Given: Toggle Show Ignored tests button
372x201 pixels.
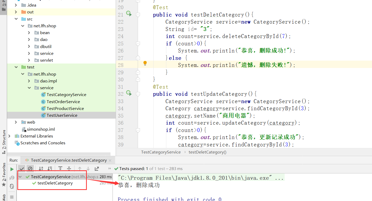Looking at the screenshot, I should coord(30,169).
